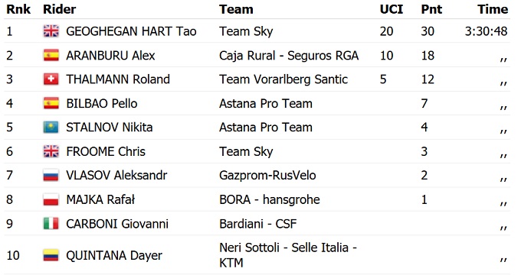
Task: Click the Polish flag next to Majka Rafał
Action: 51,199
